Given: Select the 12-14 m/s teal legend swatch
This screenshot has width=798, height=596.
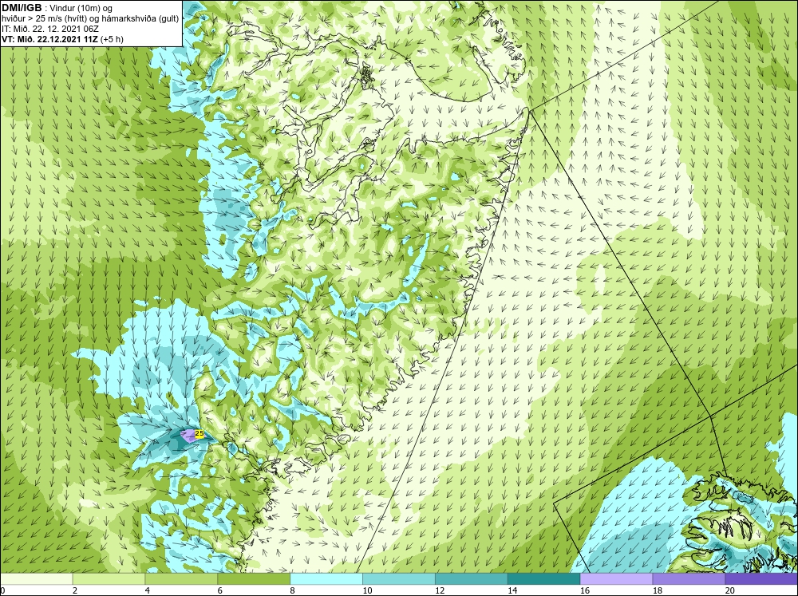Looking at the screenshot, I should click(x=472, y=579).
